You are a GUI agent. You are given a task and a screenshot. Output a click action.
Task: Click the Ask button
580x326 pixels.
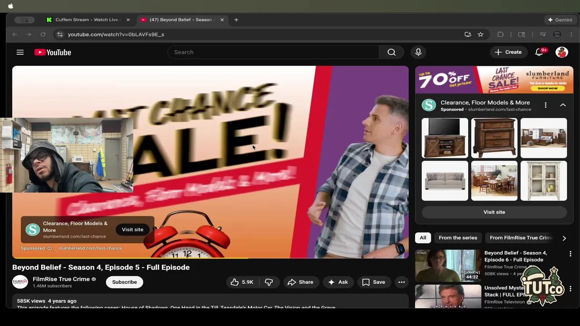[338, 282]
